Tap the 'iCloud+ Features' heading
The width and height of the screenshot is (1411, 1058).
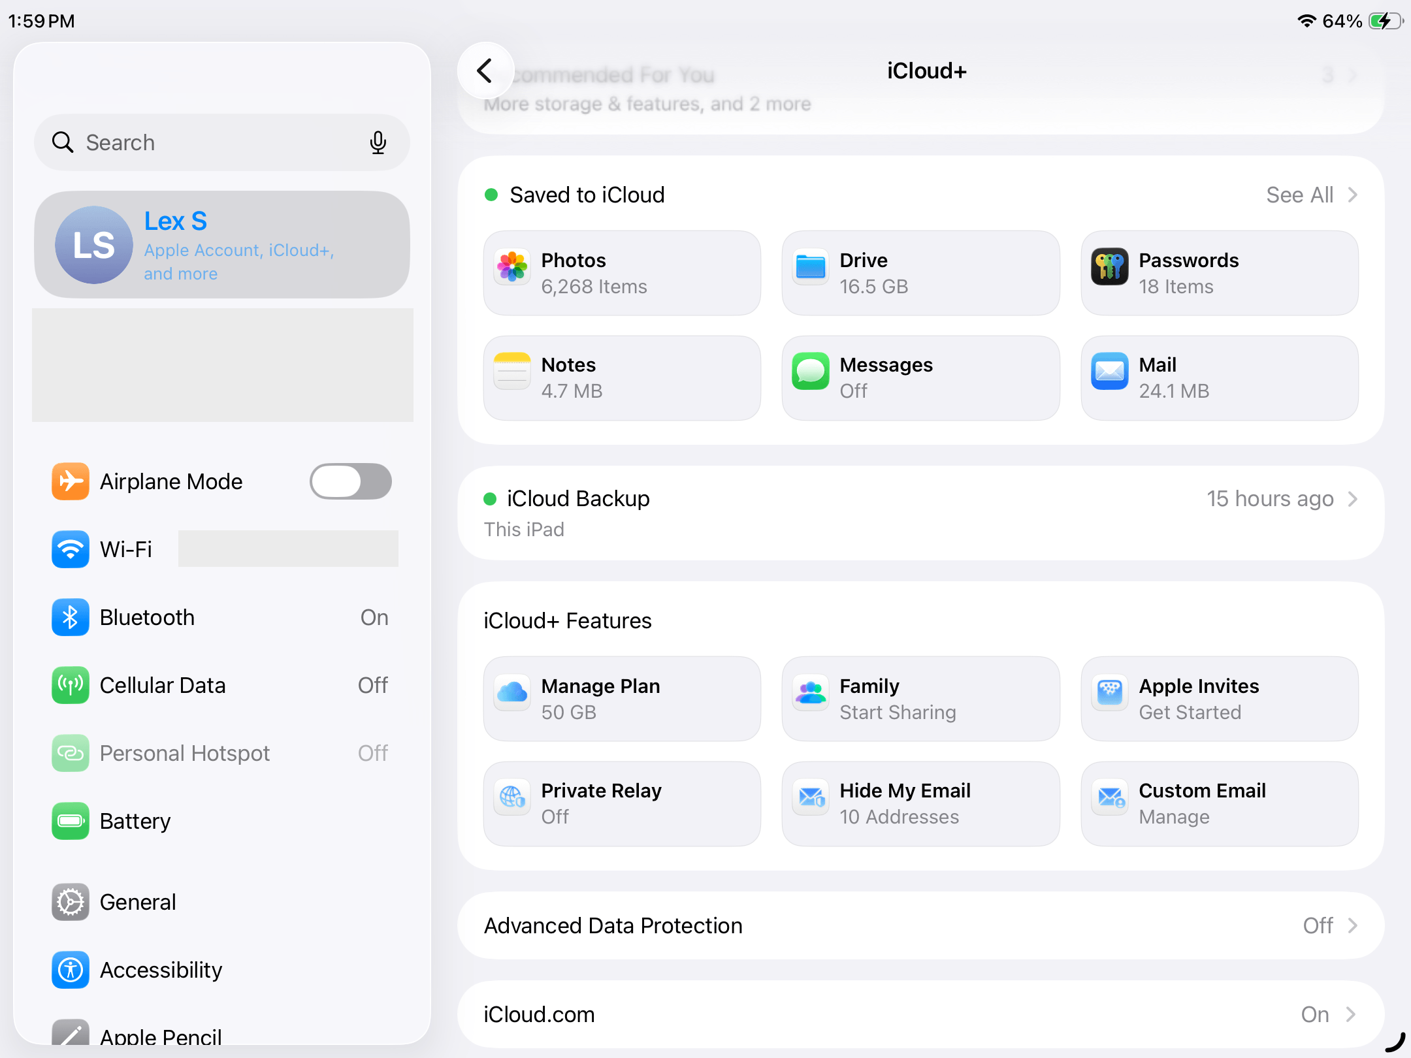tap(568, 620)
